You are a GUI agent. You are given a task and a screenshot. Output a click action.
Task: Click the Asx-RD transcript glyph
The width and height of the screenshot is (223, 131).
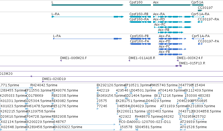point(172,22)
